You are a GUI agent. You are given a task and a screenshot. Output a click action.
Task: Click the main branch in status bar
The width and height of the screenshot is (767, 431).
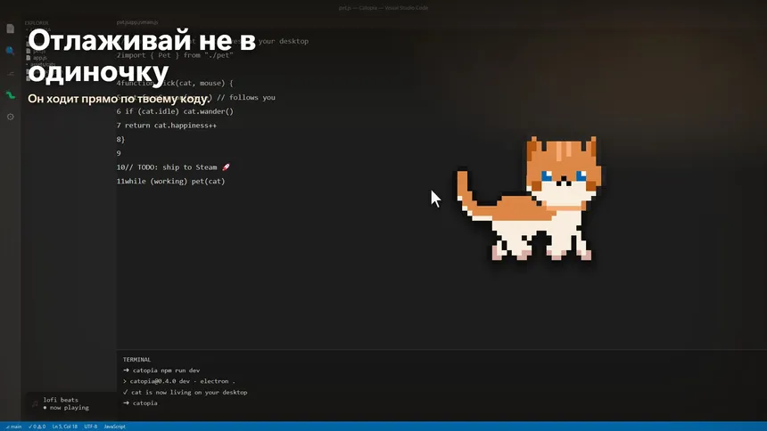13,427
